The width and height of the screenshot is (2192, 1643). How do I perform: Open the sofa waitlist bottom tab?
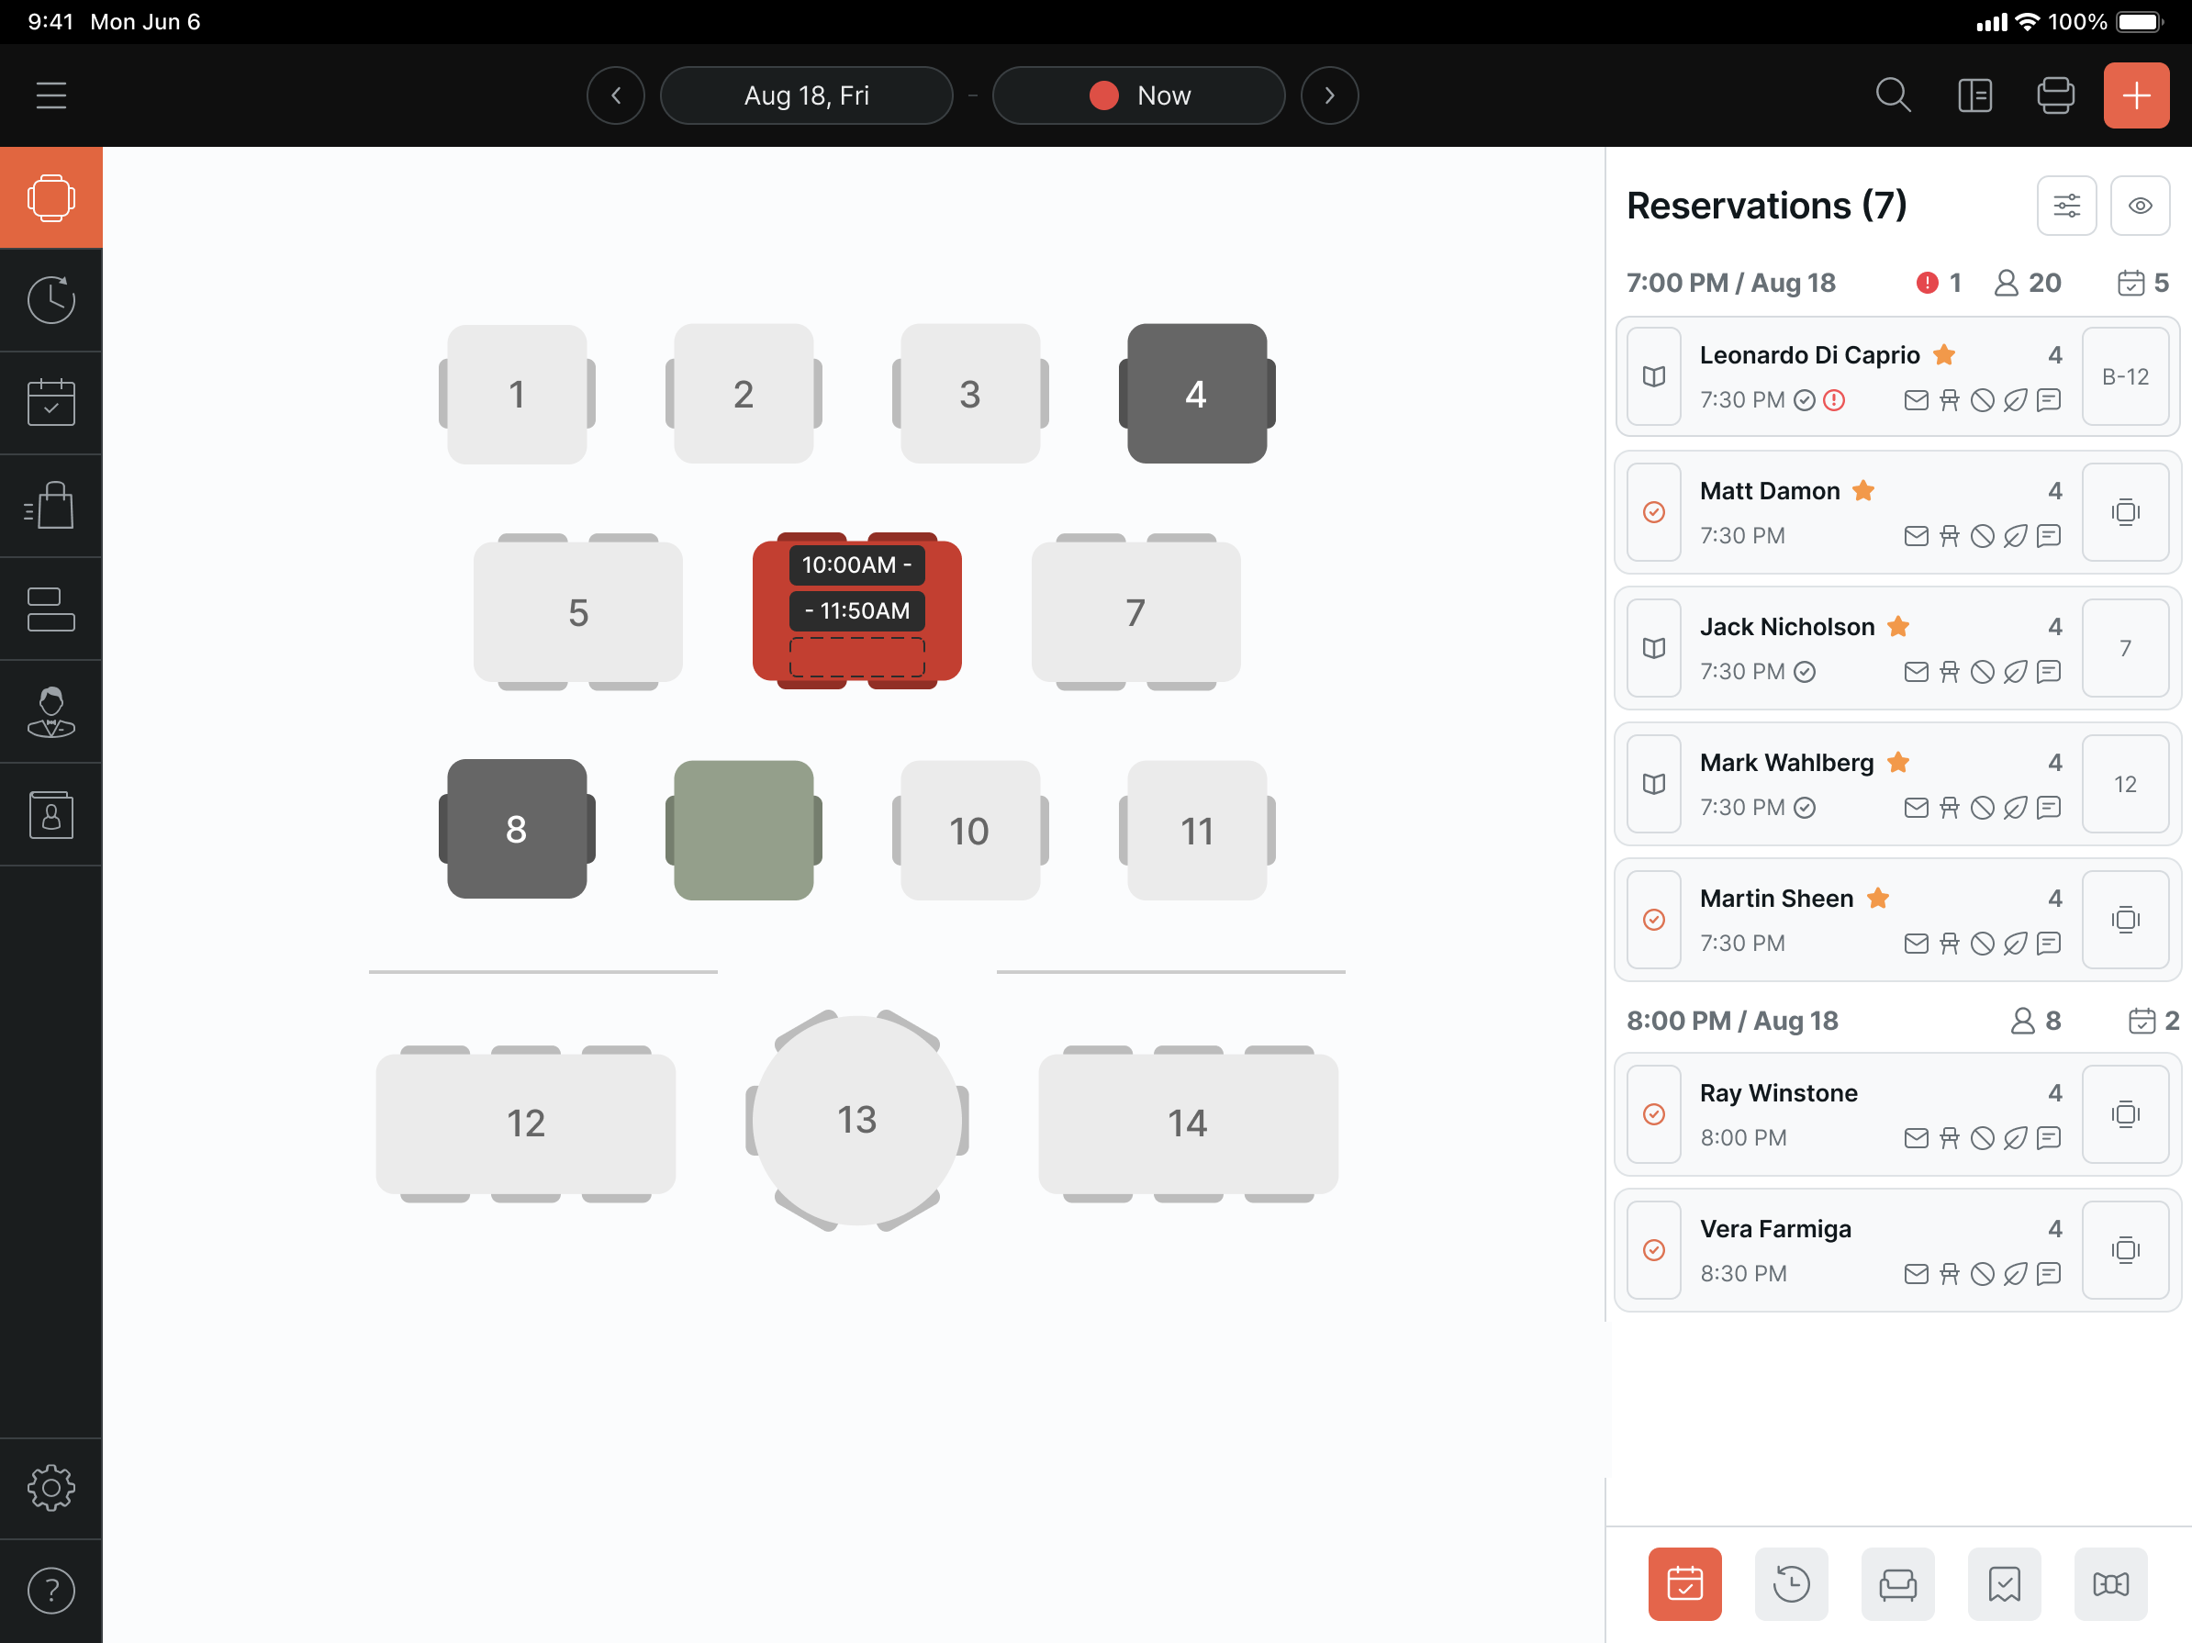(x=1896, y=1583)
